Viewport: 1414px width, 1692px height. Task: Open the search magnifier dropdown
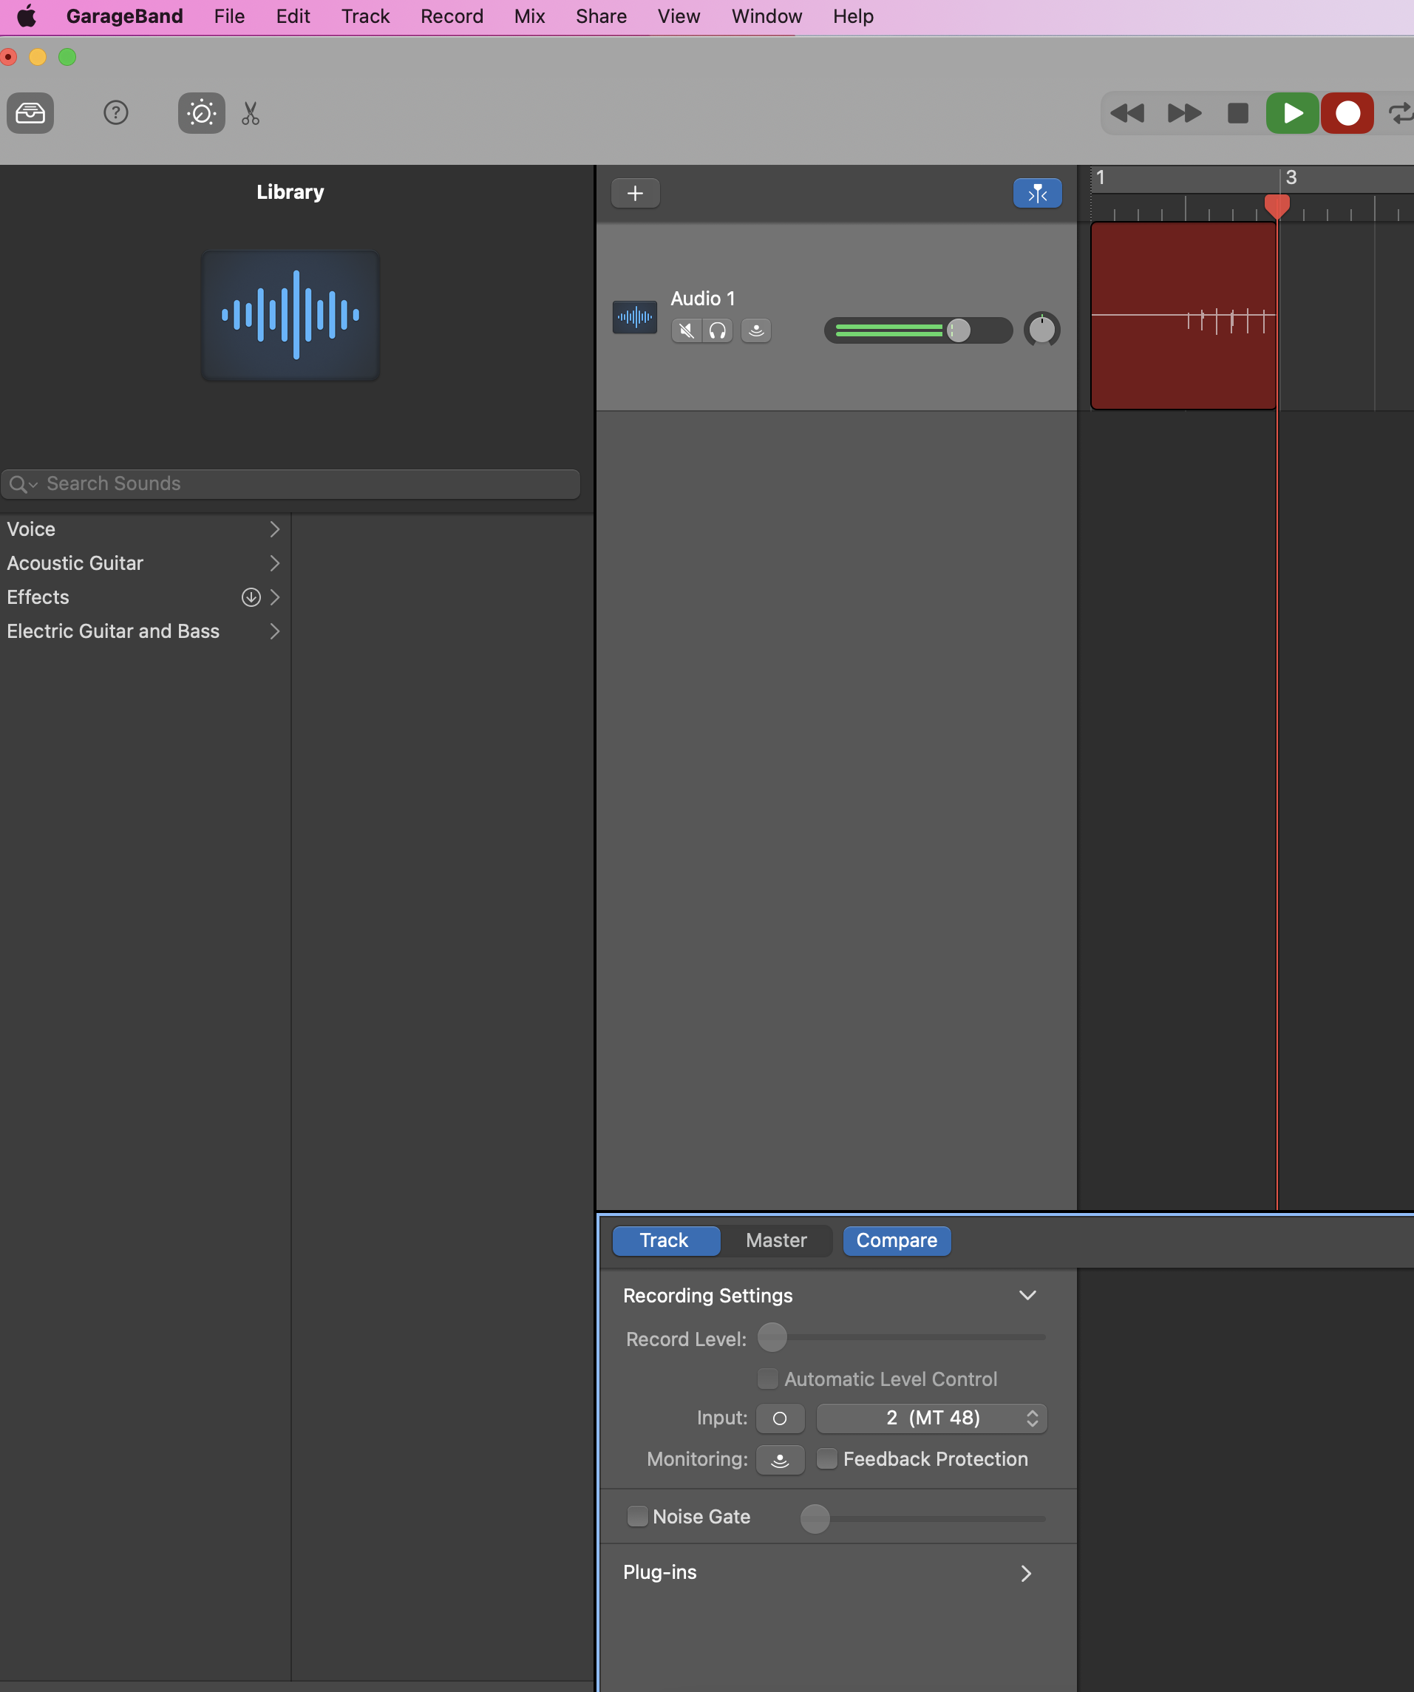pyautogui.click(x=24, y=484)
